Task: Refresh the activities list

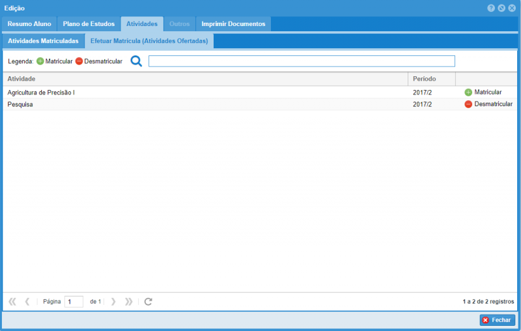Action: pos(148,302)
